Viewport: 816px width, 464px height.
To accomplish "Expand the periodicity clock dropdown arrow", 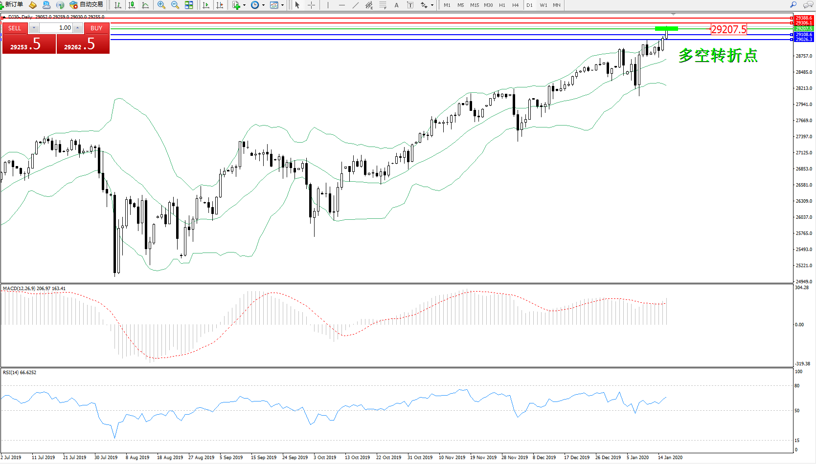I will point(263,5).
